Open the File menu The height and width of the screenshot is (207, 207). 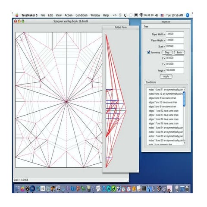43,15
